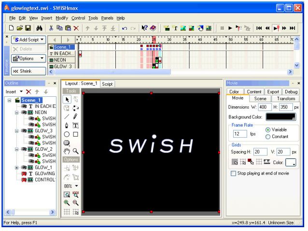Select the Constant frame rate radio button
Viewport: 308px width, 231px height.
tap(268, 137)
